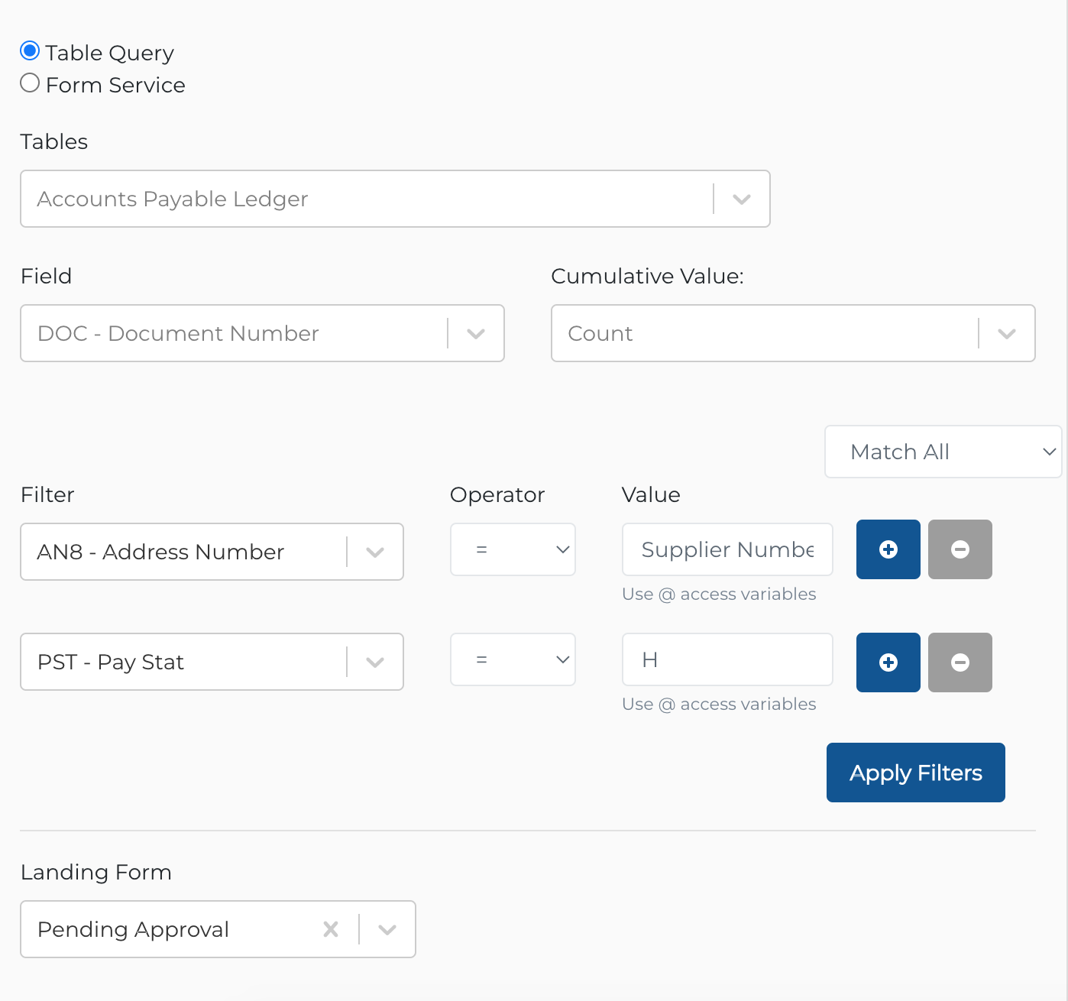Select the Form Service radio button
1068x1001 pixels.
tap(30, 83)
